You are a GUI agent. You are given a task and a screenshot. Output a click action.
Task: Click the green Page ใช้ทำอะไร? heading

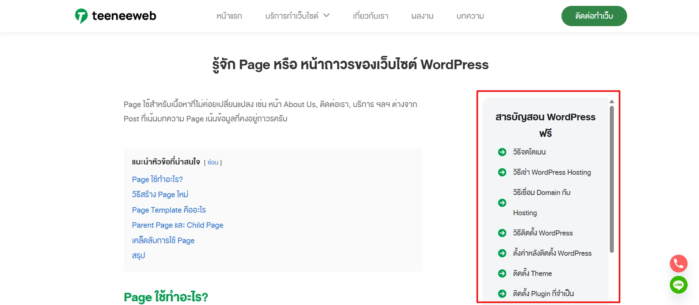166,297
